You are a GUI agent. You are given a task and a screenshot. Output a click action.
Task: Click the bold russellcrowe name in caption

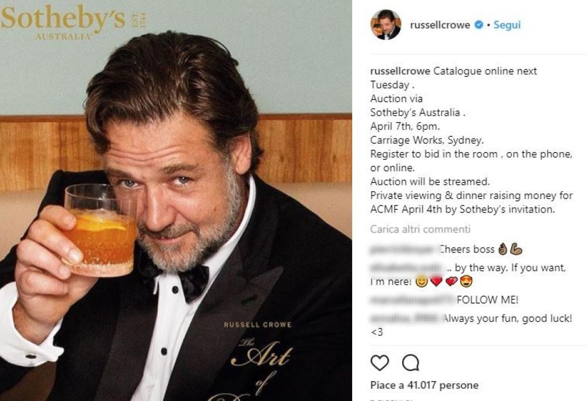pos(400,71)
